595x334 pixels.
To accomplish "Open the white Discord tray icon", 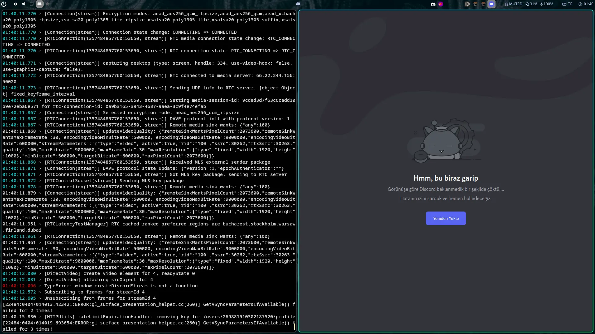I will [x=433, y=4].
